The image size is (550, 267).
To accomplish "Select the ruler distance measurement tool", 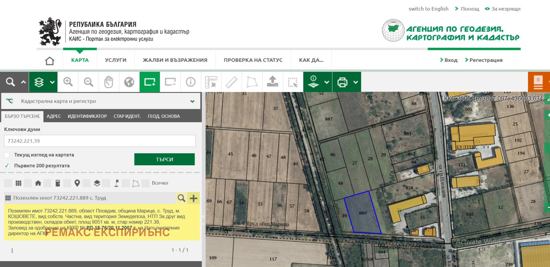I will click(232, 82).
